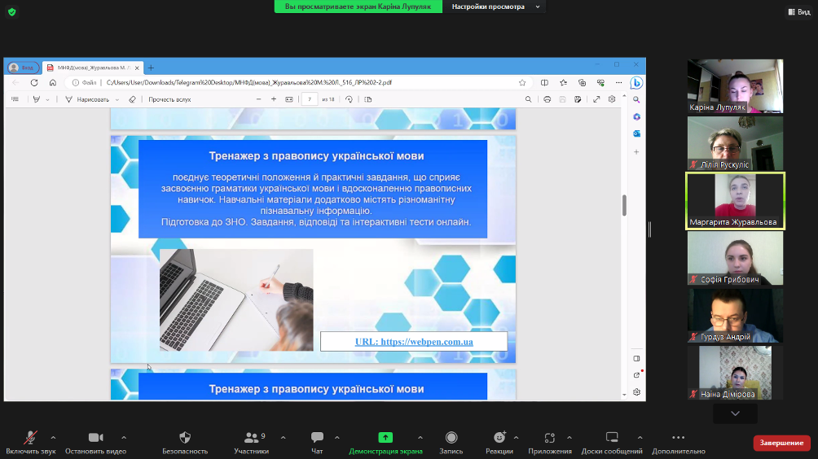Open the Вид view layout menu

(x=798, y=12)
